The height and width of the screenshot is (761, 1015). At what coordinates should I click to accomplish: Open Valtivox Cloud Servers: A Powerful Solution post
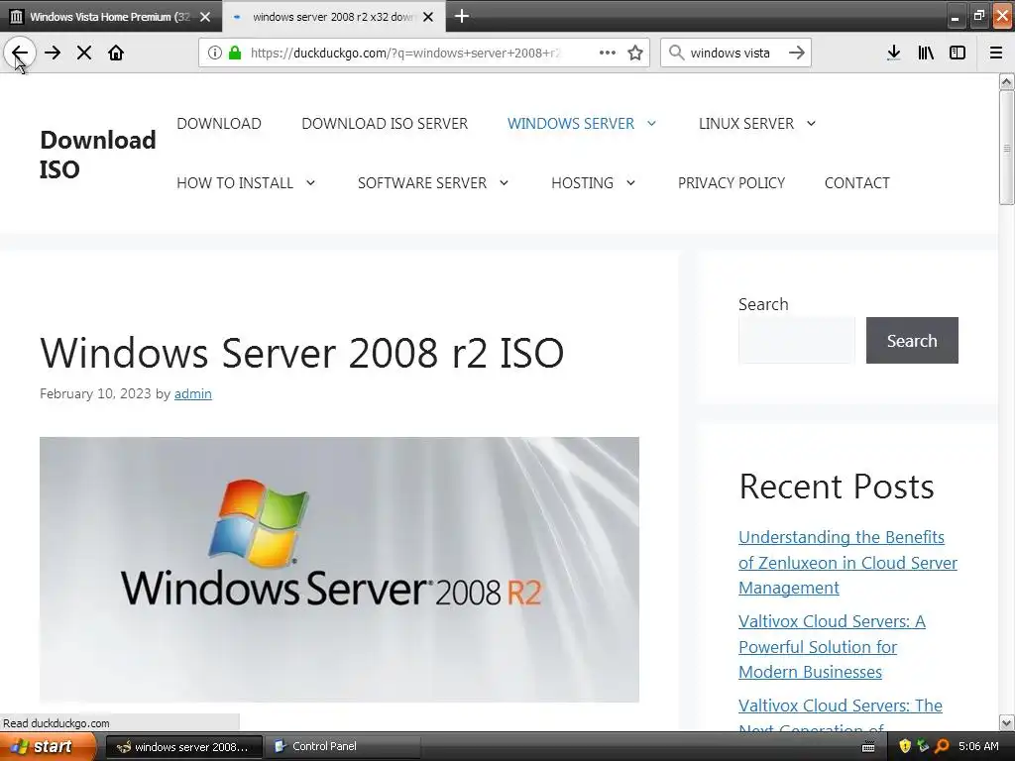point(832,646)
